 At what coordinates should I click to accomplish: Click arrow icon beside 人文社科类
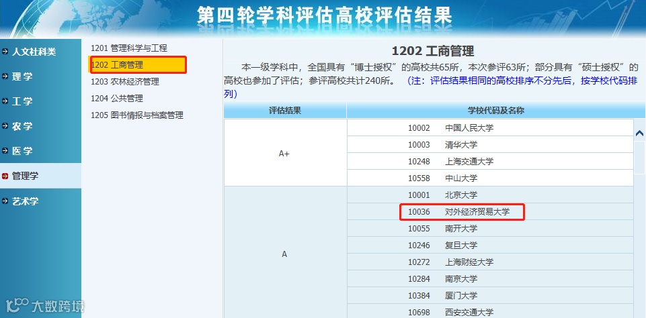[5, 52]
